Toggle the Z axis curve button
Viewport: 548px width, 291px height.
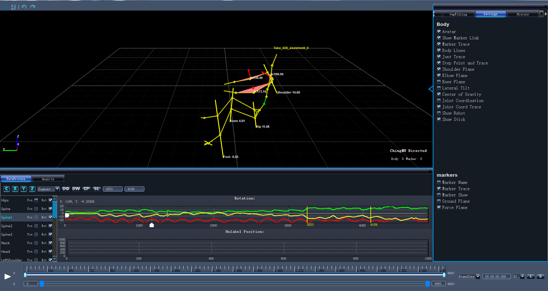click(x=33, y=189)
